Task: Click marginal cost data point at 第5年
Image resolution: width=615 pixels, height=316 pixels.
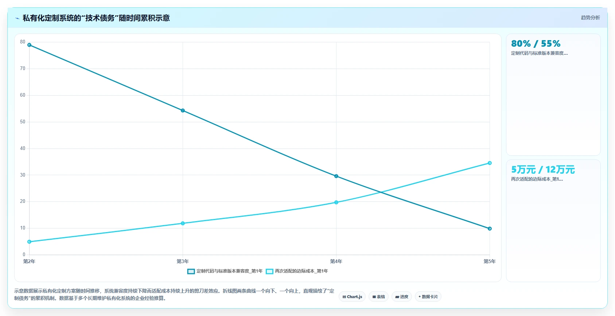Action: click(490, 163)
